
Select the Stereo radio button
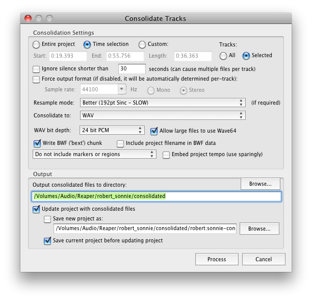point(183,90)
